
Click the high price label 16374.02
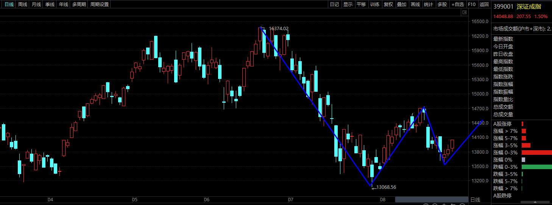279,28
